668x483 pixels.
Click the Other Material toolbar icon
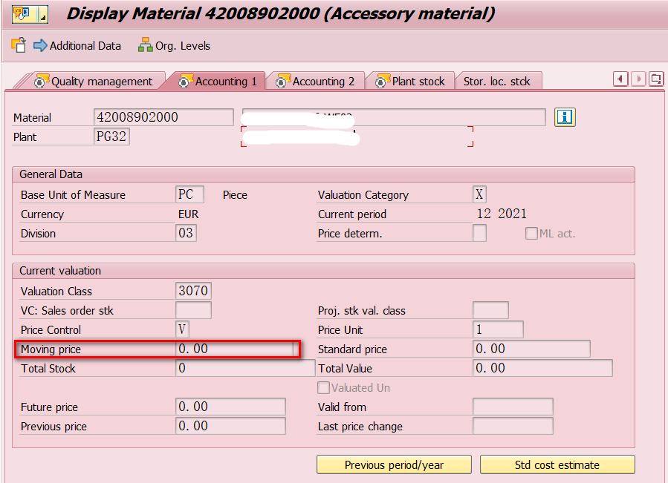point(19,45)
